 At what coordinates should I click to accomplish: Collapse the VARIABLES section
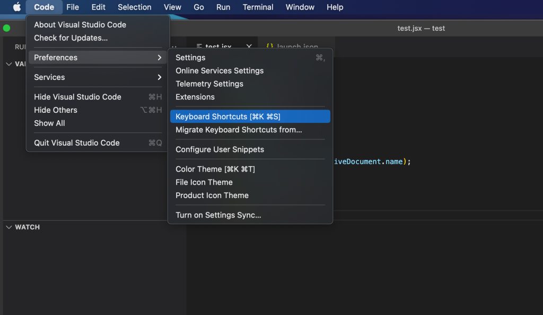[8, 64]
